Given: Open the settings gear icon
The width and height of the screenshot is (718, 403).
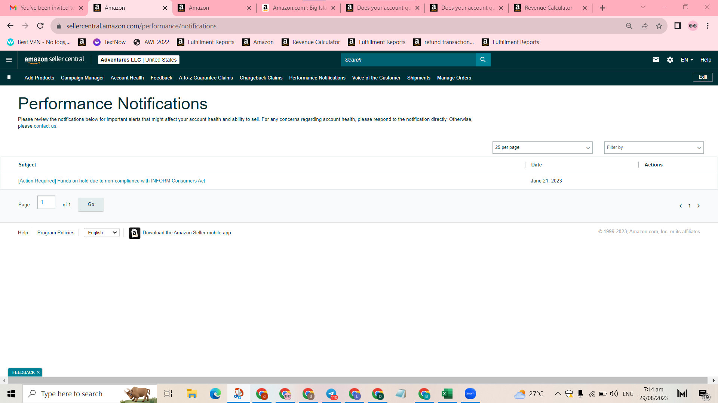Looking at the screenshot, I should tap(670, 60).
